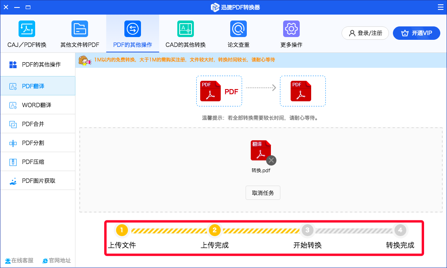Screen dimensions: 447x268
Task: Click the PDF图片获取 sidebar icon
Action: 13,181
